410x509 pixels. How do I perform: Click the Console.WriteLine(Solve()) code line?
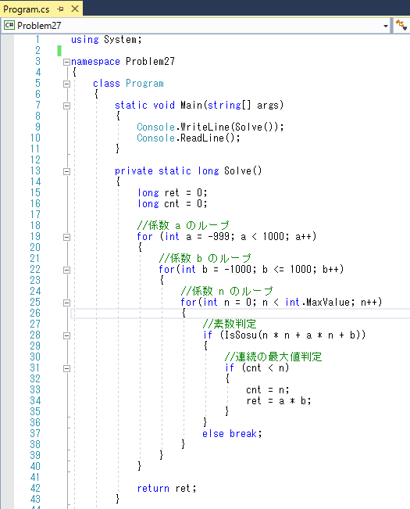coord(210,127)
